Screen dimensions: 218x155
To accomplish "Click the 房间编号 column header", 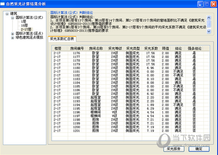I will pos(76,48).
